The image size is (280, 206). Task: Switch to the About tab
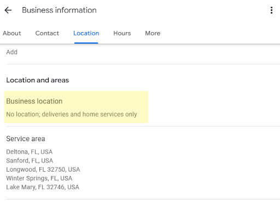click(12, 33)
